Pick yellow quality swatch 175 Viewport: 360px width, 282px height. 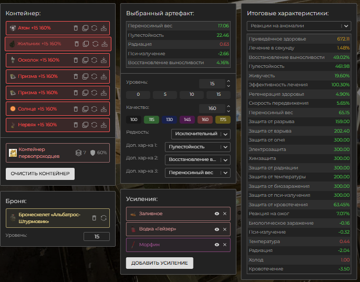223,120
